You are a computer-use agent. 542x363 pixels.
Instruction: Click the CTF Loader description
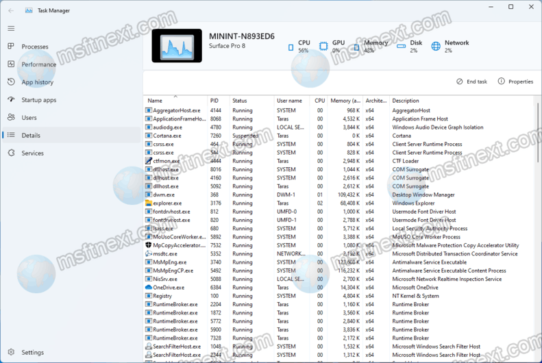[406, 161]
